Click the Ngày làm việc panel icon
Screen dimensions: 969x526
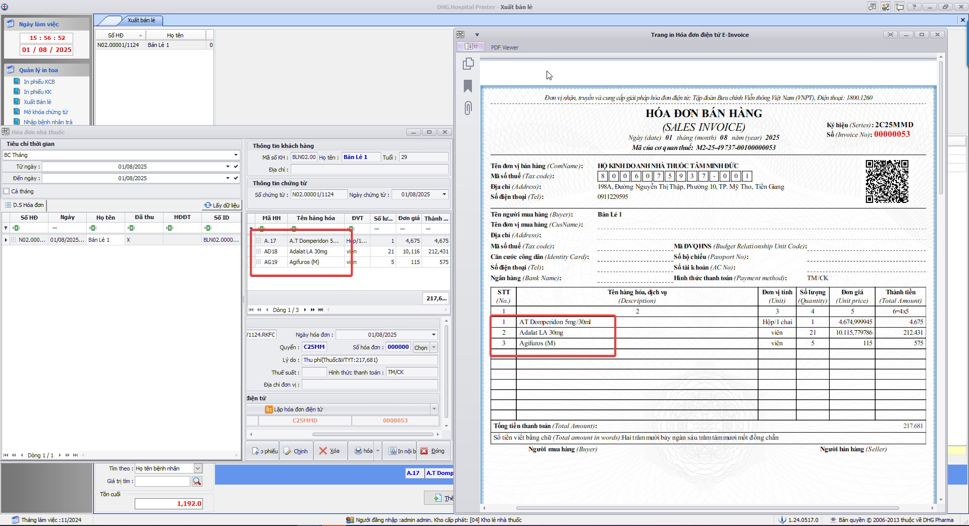(x=11, y=24)
